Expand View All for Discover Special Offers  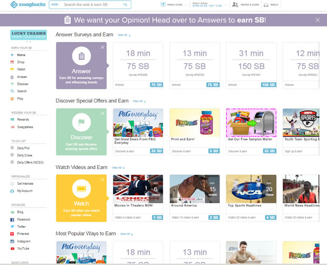pos(139,101)
